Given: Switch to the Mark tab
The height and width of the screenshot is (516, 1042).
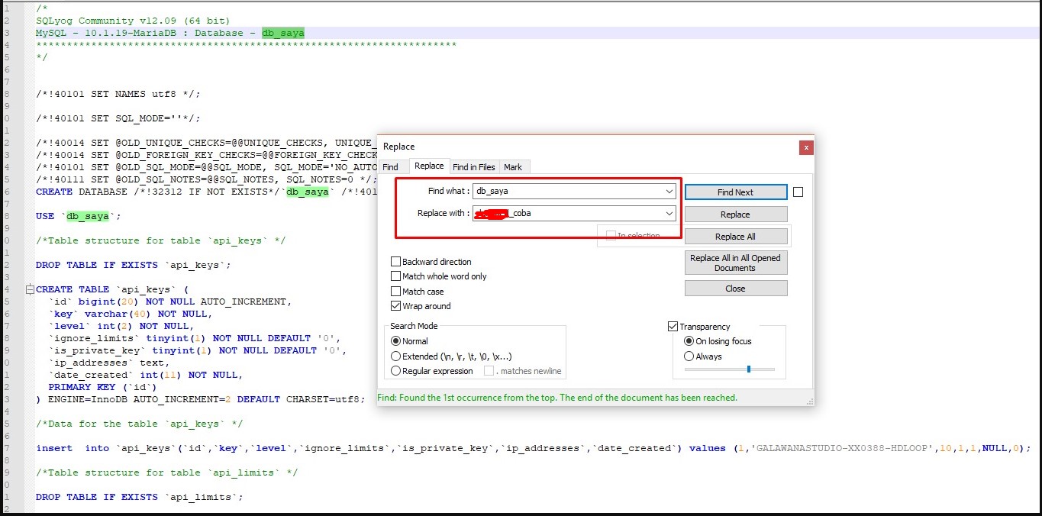Looking at the screenshot, I should [513, 167].
